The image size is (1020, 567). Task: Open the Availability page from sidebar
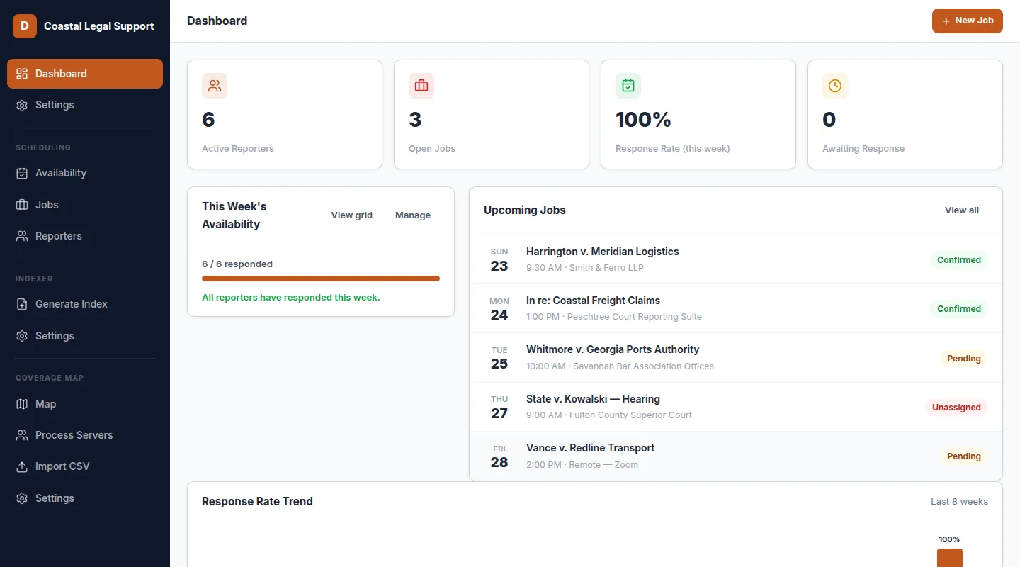point(85,173)
